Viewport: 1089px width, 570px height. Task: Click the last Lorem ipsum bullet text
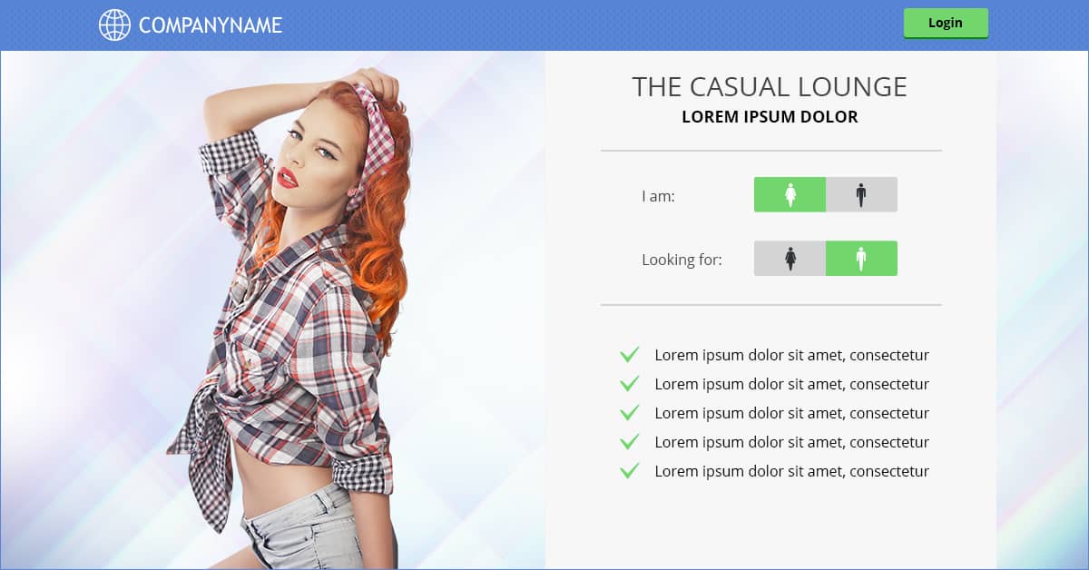(791, 471)
